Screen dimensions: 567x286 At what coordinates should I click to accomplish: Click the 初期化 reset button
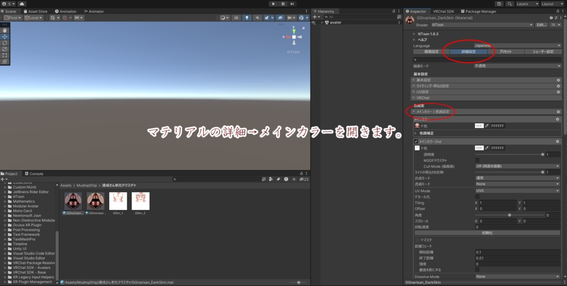point(487,233)
